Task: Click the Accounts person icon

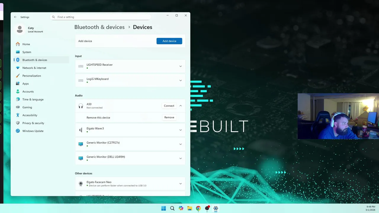Action: coord(18,91)
